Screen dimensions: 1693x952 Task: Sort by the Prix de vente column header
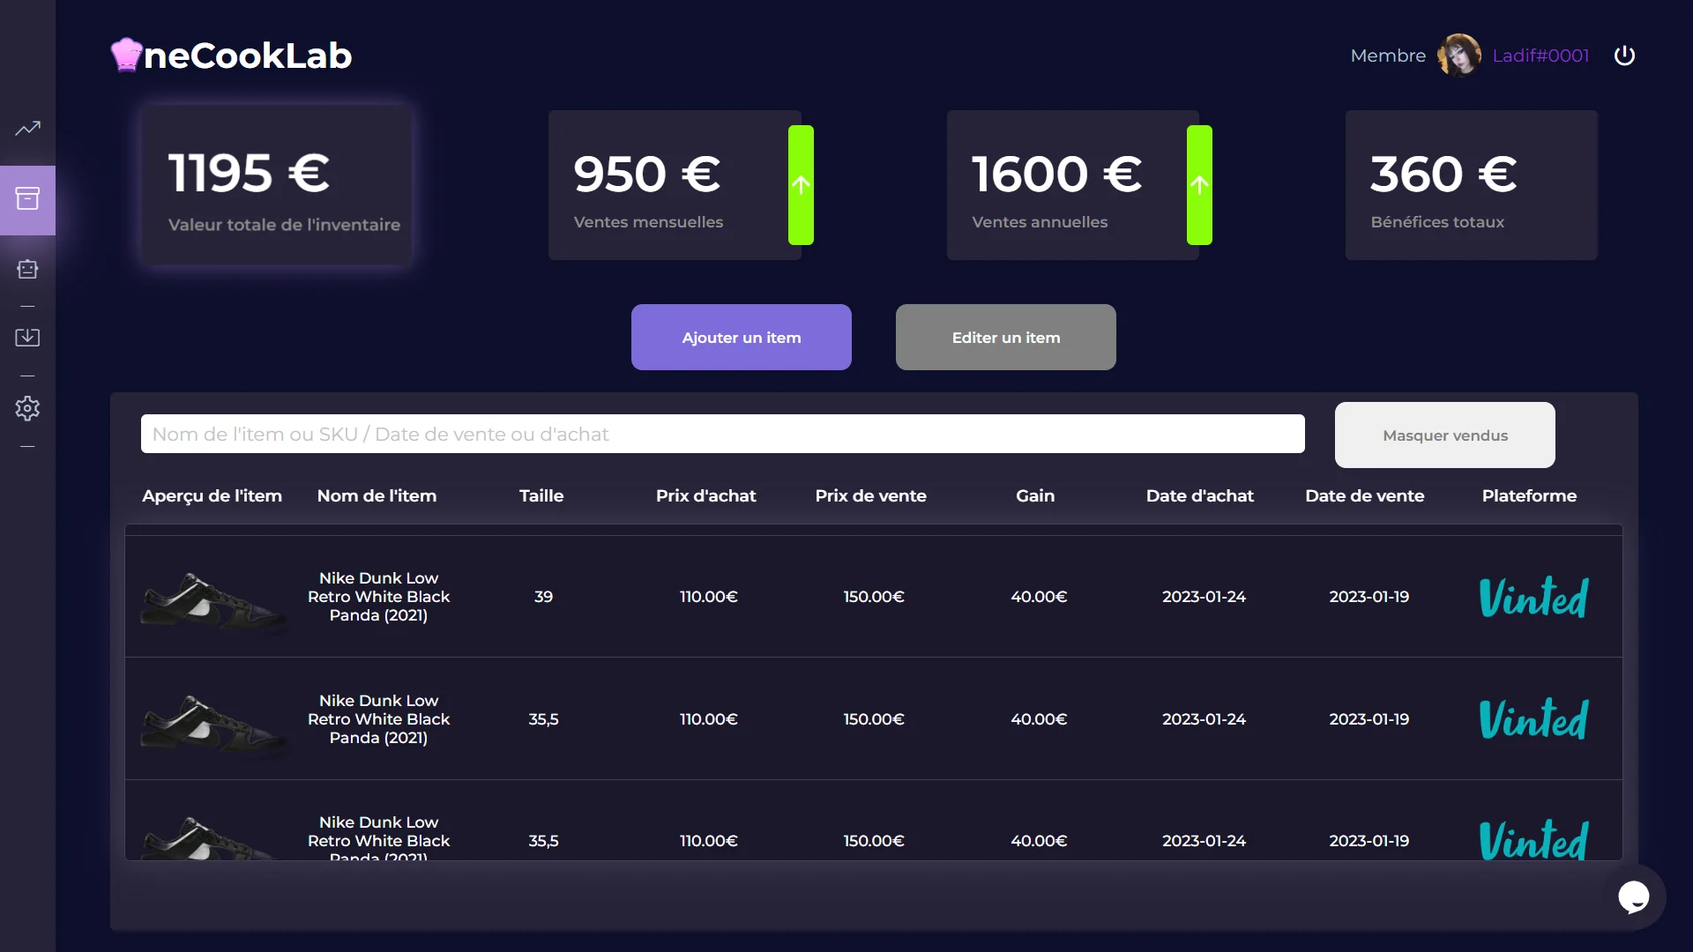(871, 496)
